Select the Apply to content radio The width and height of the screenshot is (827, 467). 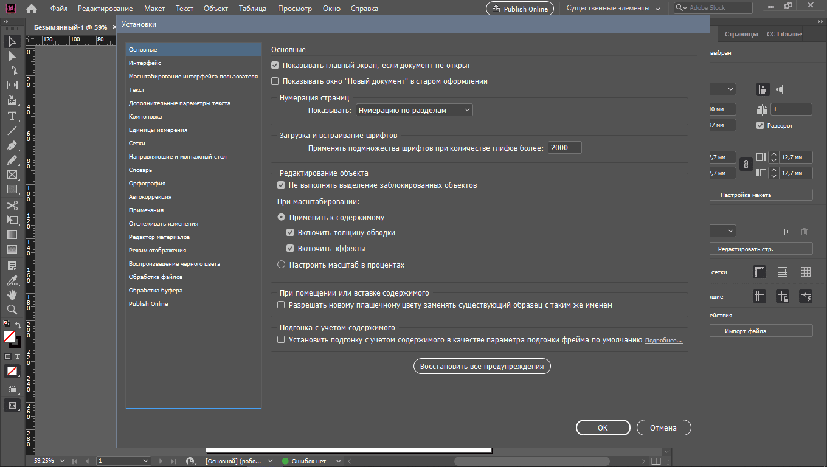click(281, 217)
